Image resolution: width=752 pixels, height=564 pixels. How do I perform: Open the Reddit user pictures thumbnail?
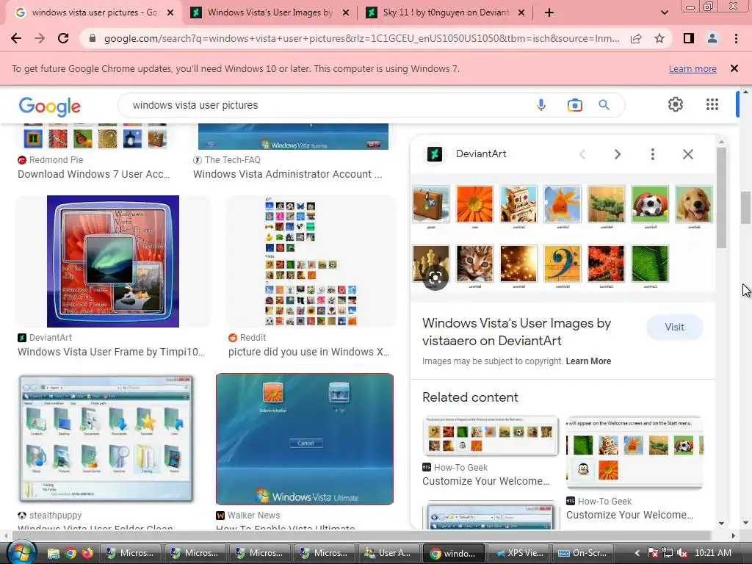coord(311,261)
